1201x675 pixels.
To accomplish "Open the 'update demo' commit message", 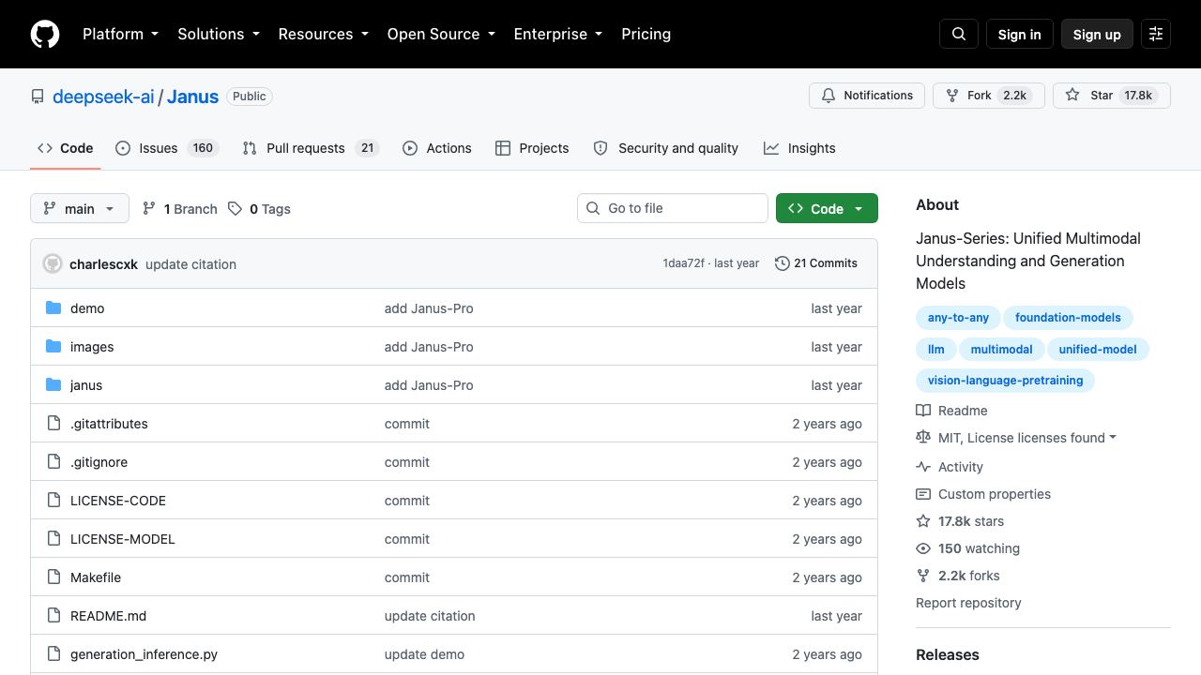I will (424, 654).
